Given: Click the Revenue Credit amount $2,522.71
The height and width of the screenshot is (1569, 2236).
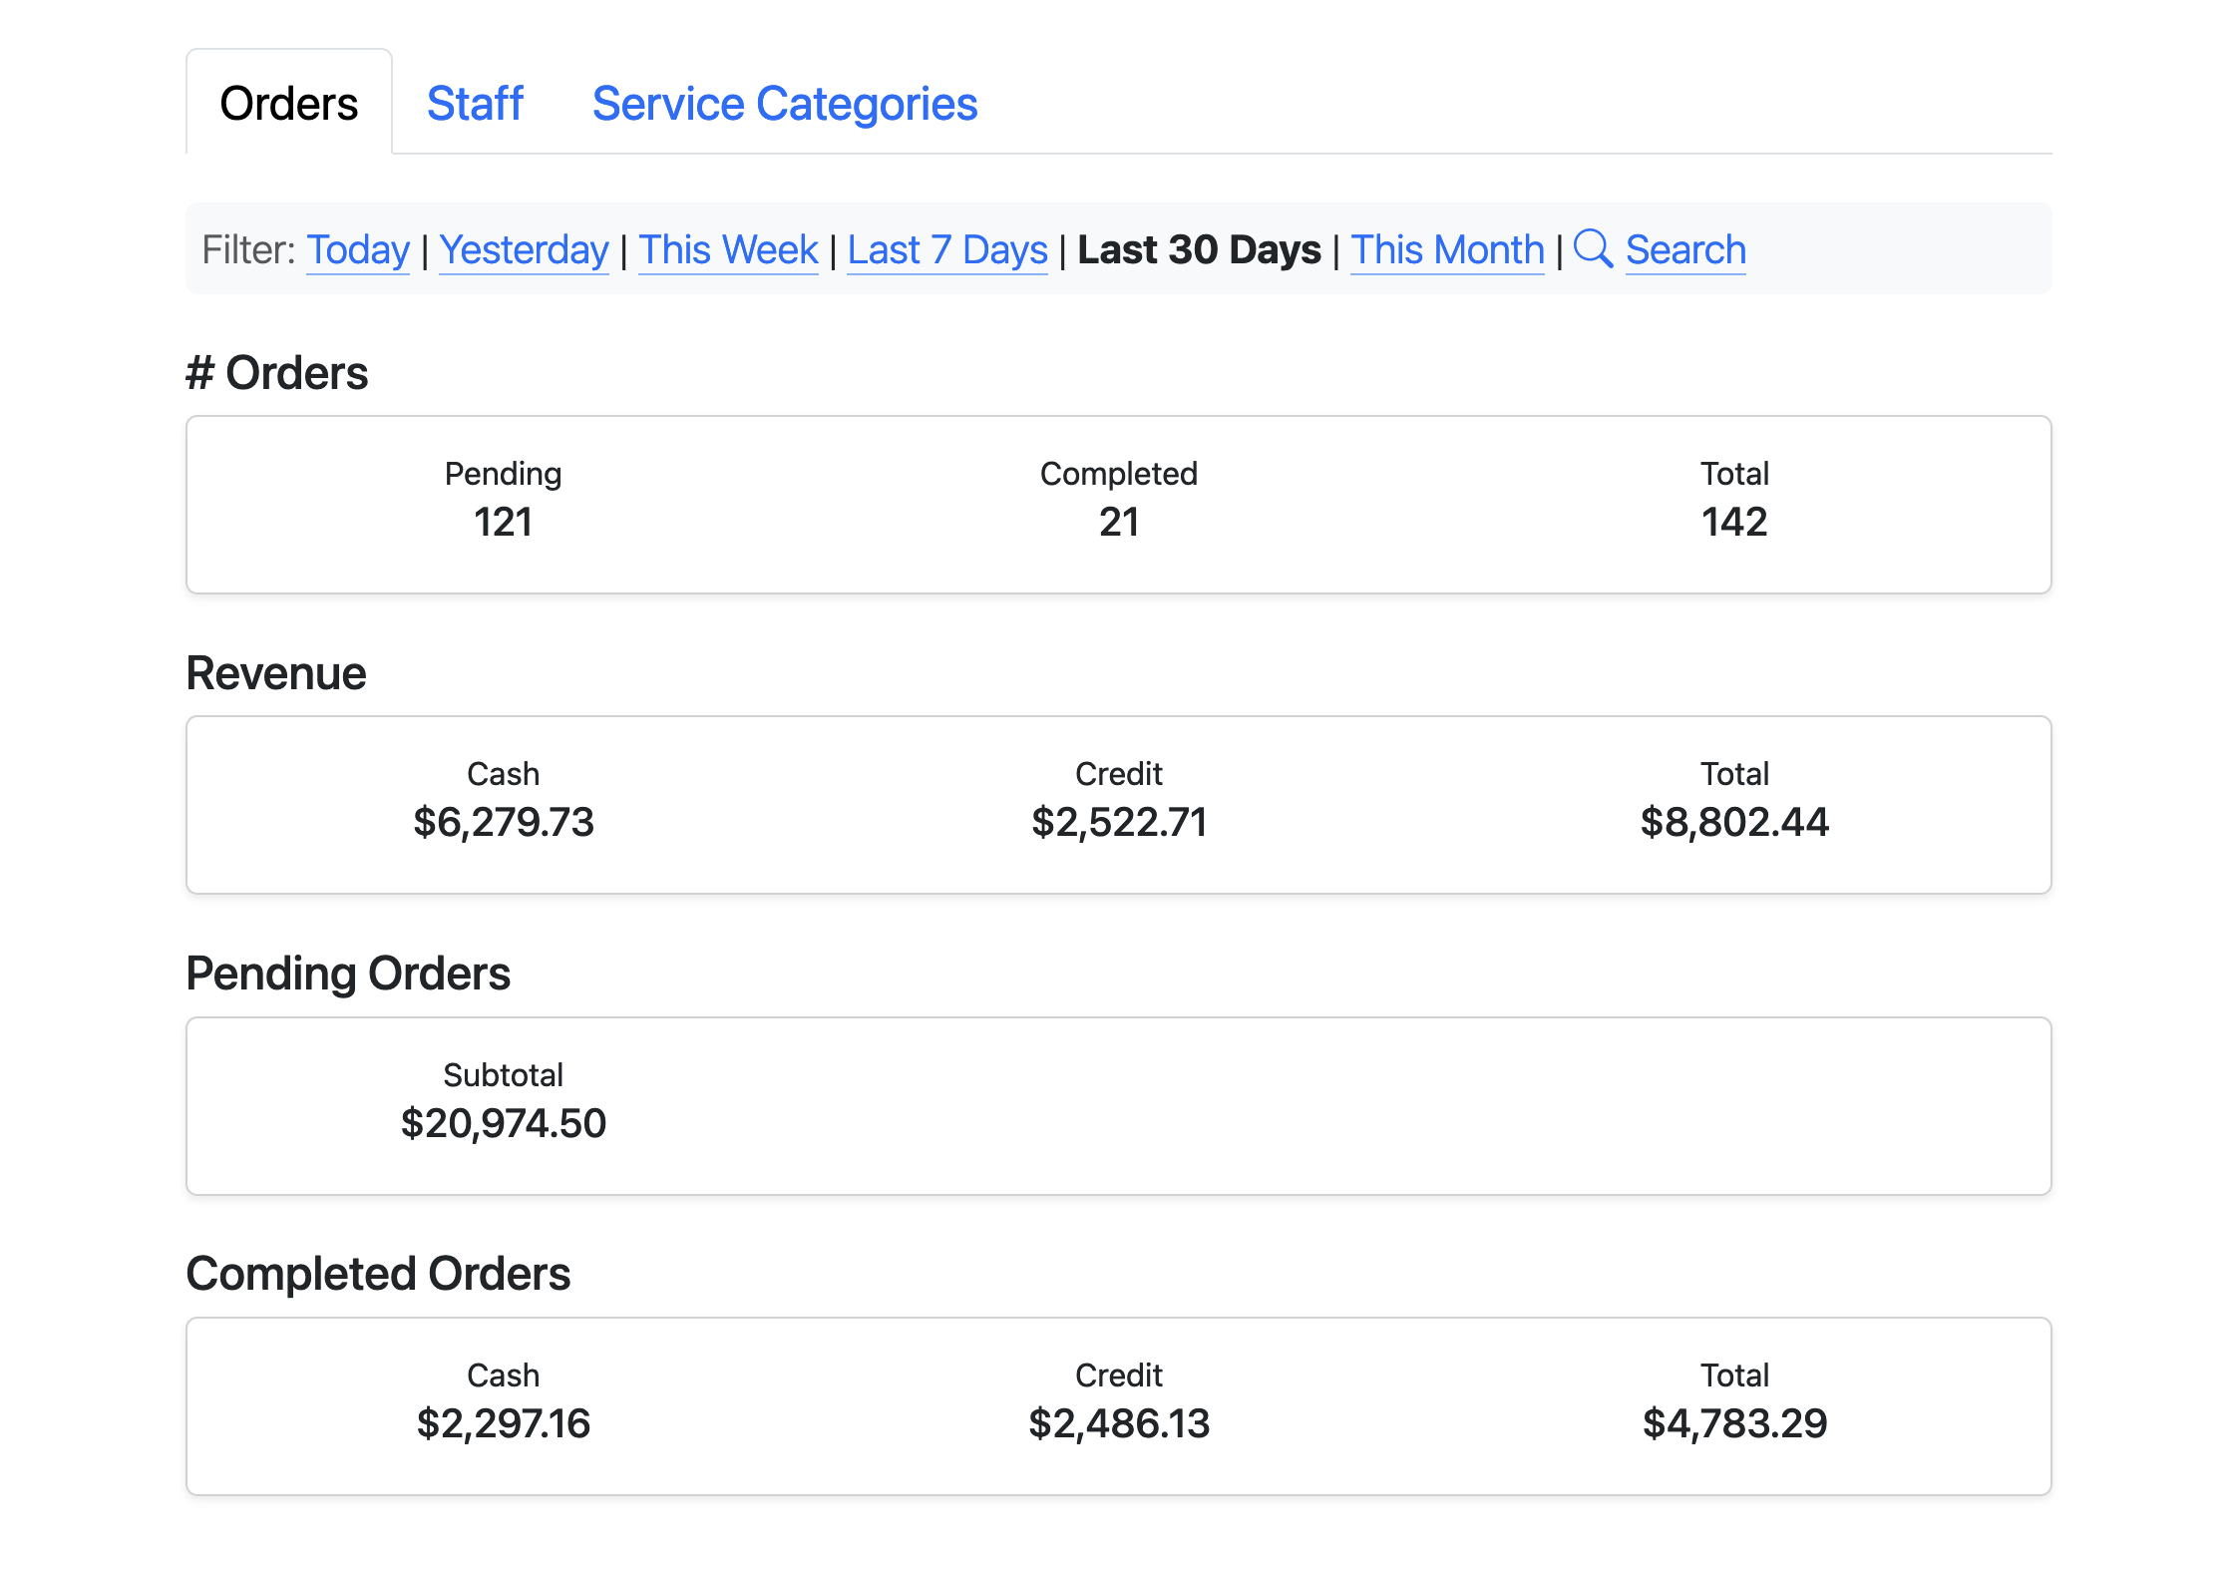Looking at the screenshot, I should point(1118,822).
